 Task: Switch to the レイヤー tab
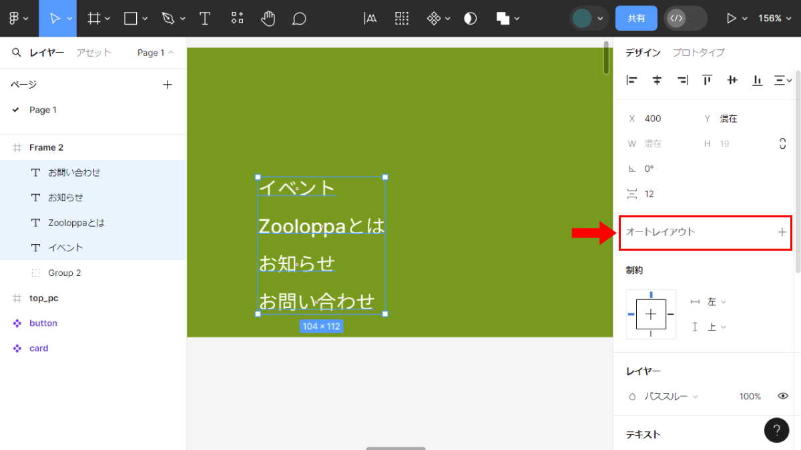[x=47, y=53]
